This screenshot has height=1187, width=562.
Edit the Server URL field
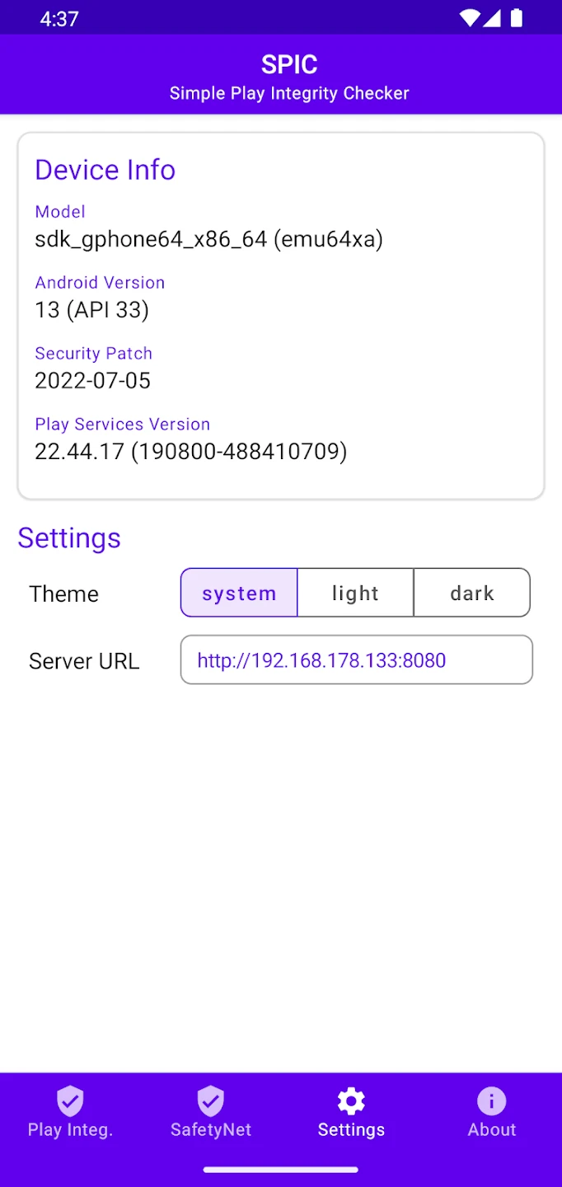point(356,659)
